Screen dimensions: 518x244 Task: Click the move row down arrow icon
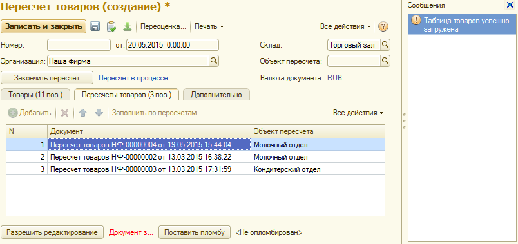pos(99,113)
